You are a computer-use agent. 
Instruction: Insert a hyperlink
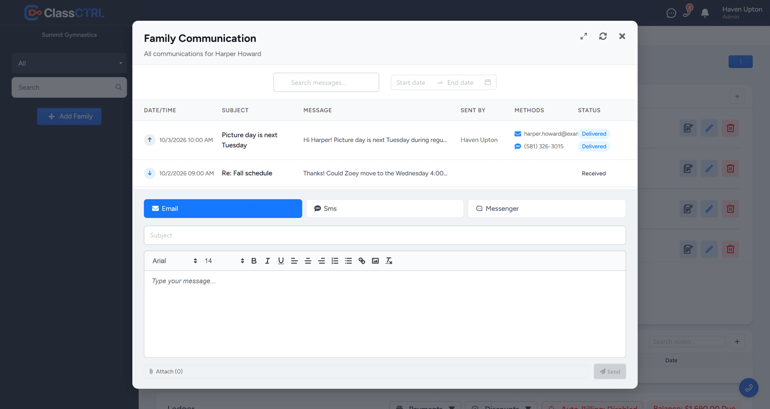pyautogui.click(x=362, y=261)
